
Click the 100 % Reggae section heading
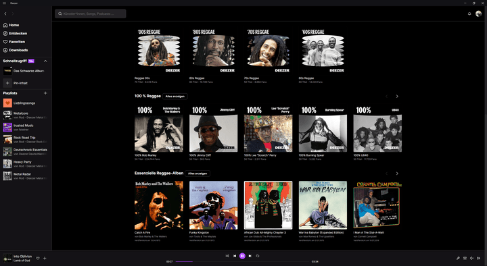147,96
